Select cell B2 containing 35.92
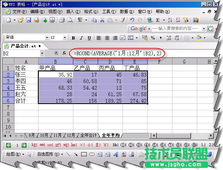223x170 pixels. coord(56,75)
